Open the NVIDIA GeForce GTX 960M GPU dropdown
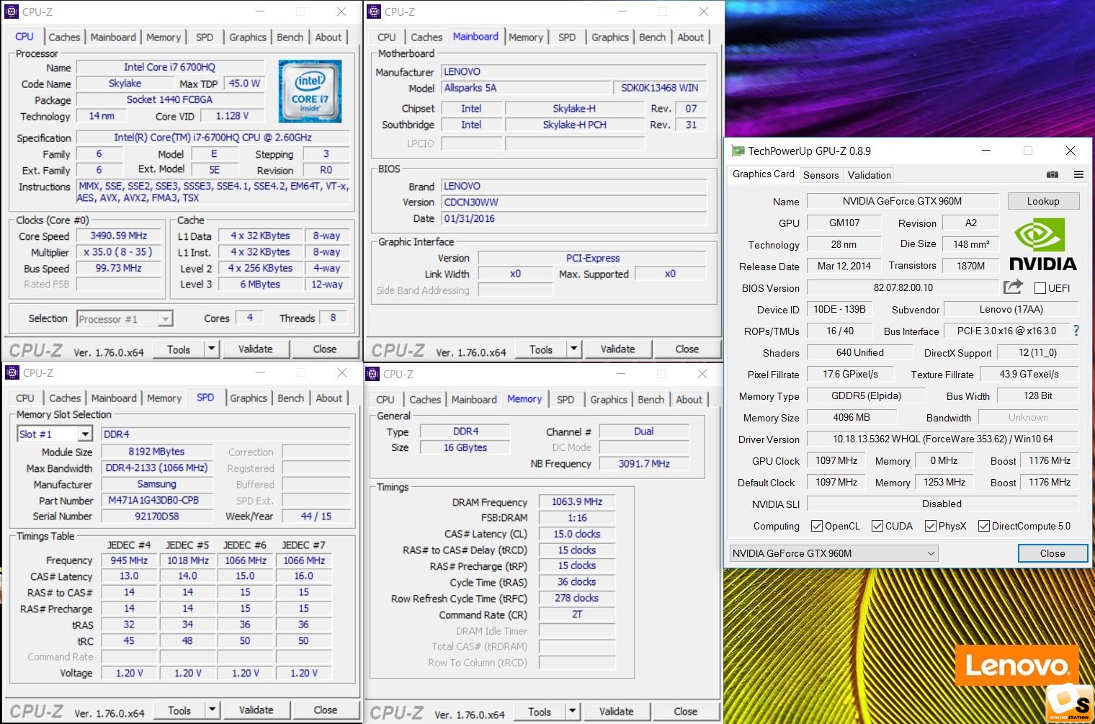This screenshot has width=1095, height=724. [x=834, y=553]
